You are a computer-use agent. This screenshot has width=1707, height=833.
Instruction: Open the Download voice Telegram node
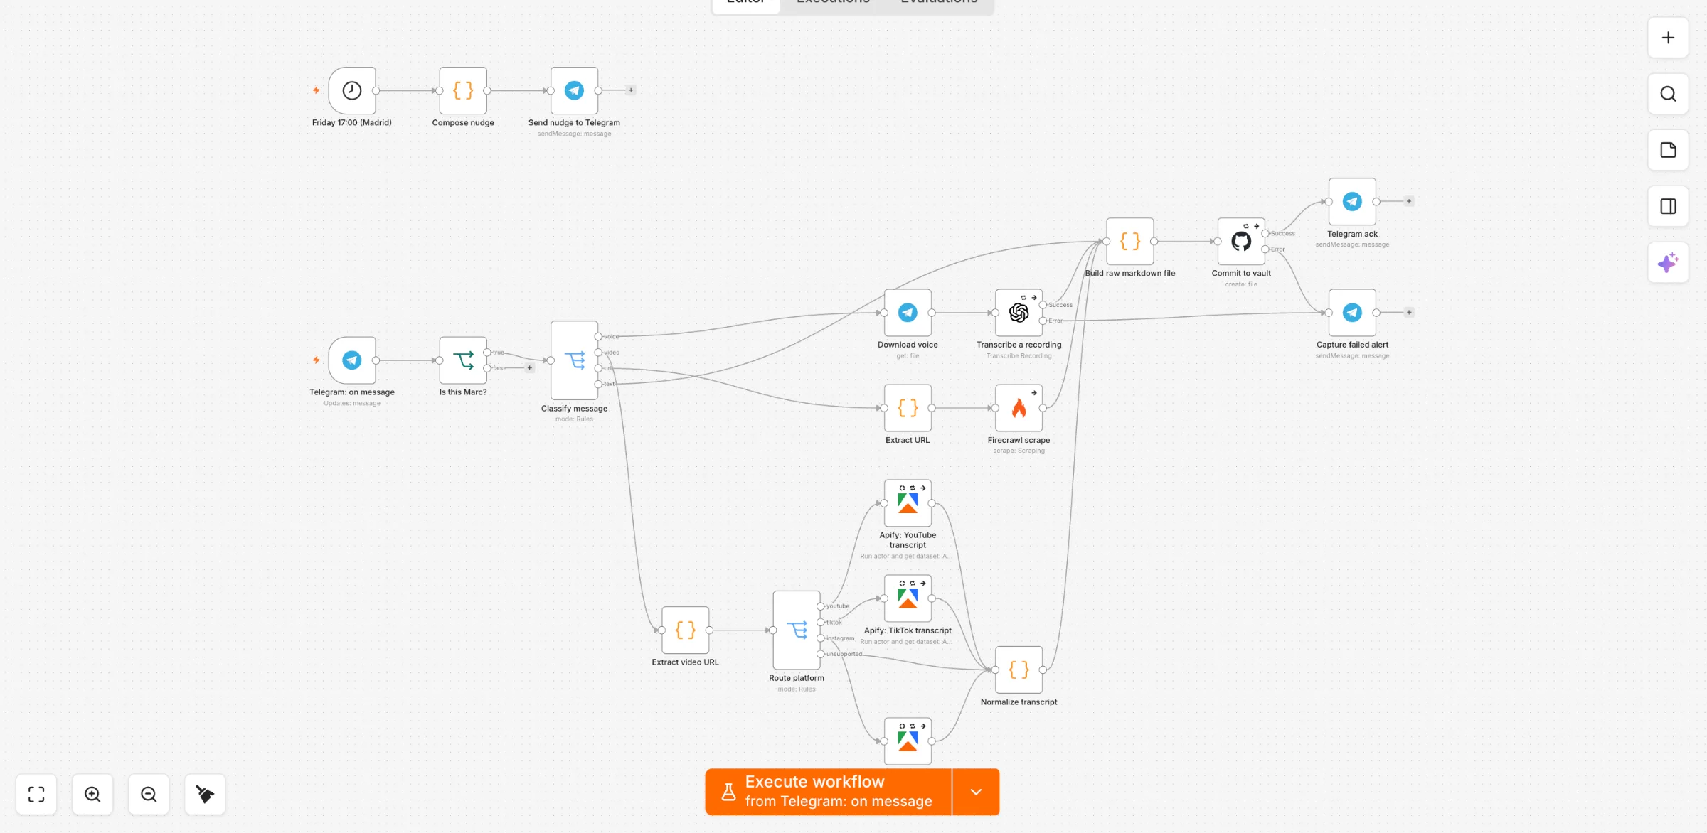pos(908,313)
